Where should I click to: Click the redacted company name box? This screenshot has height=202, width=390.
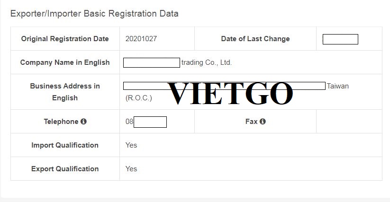click(152, 62)
